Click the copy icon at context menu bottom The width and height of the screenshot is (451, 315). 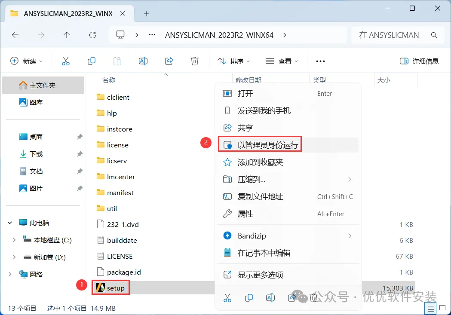pyautogui.click(x=249, y=298)
